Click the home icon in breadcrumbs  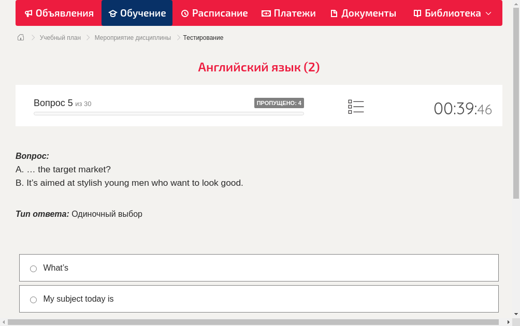[x=21, y=37]
